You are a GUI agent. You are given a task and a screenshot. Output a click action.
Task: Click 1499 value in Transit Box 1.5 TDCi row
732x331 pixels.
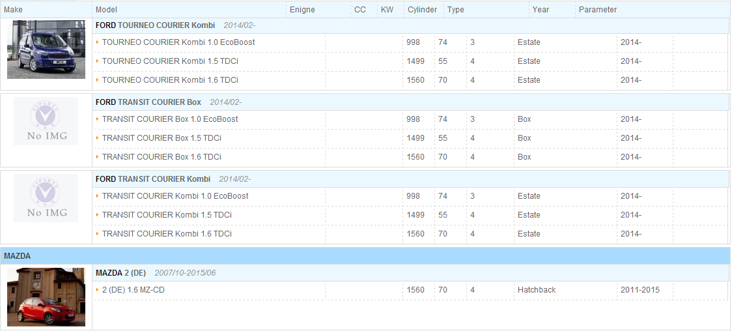pos(415,138)
